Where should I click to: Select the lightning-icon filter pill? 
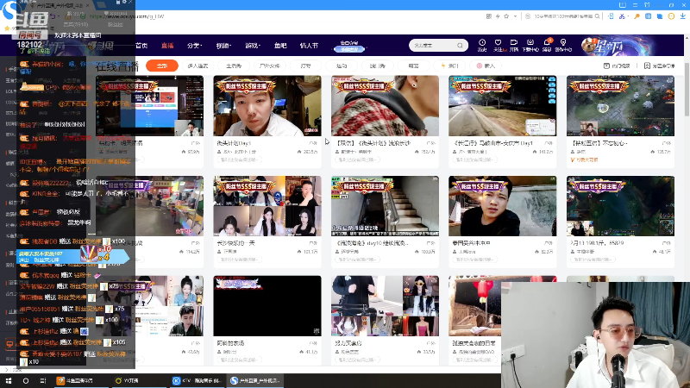point(449,66)
